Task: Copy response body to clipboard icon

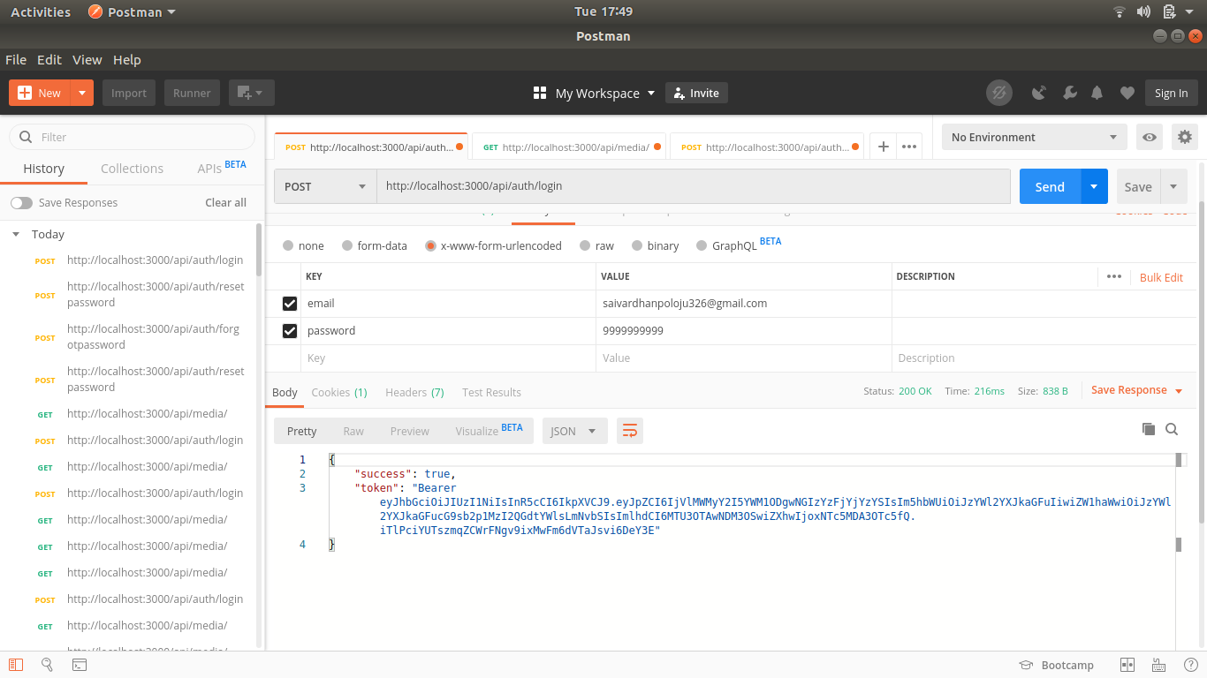Action: coord(1149,429)
